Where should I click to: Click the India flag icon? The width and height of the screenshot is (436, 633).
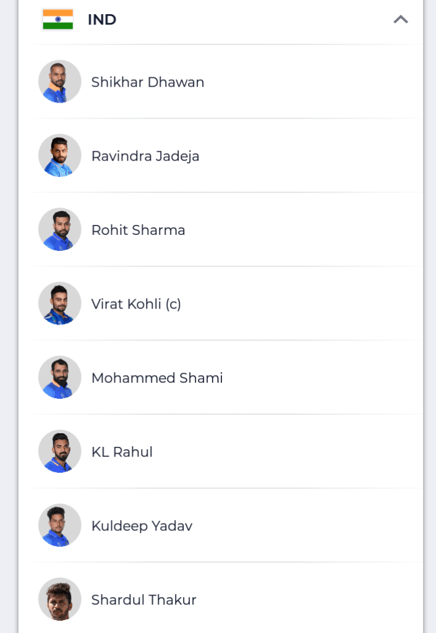58,19
